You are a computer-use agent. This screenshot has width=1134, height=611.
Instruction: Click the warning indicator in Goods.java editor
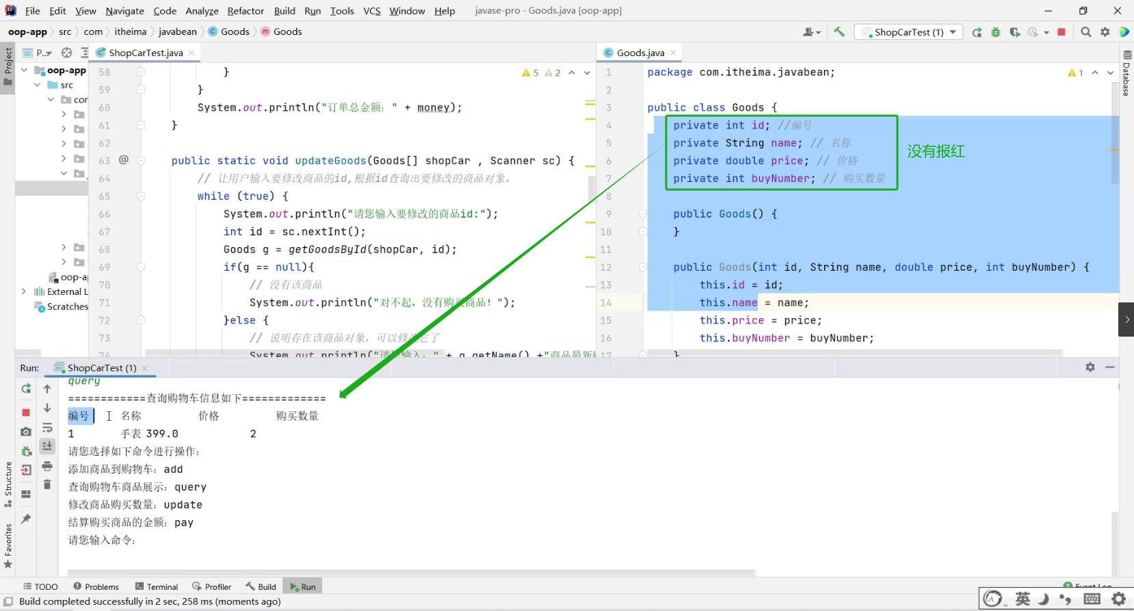point(1075,73)
